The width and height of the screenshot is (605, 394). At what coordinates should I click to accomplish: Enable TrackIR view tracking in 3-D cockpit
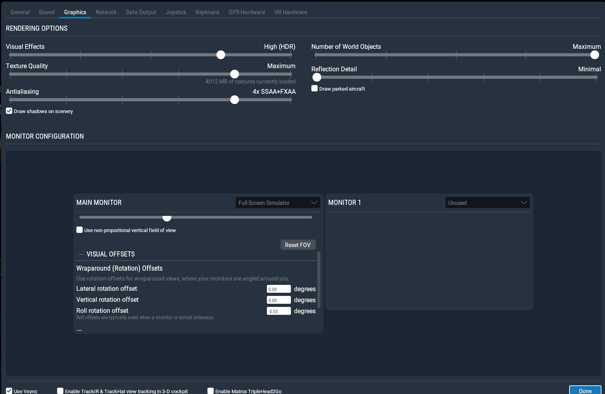(60, 390)
